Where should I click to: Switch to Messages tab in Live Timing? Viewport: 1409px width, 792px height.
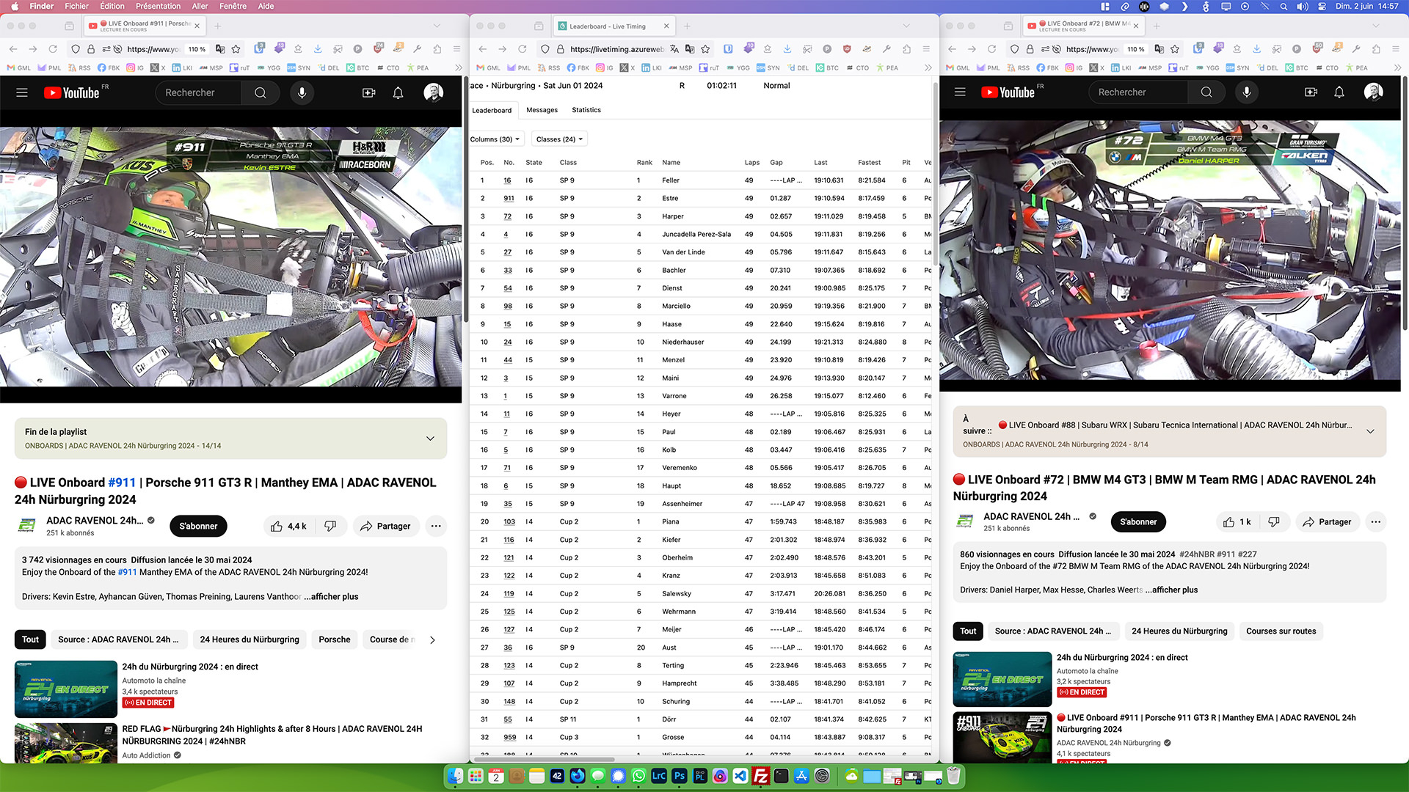pos(542,110)
